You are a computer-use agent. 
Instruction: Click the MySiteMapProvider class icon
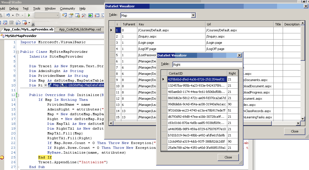tap(3, 36)
